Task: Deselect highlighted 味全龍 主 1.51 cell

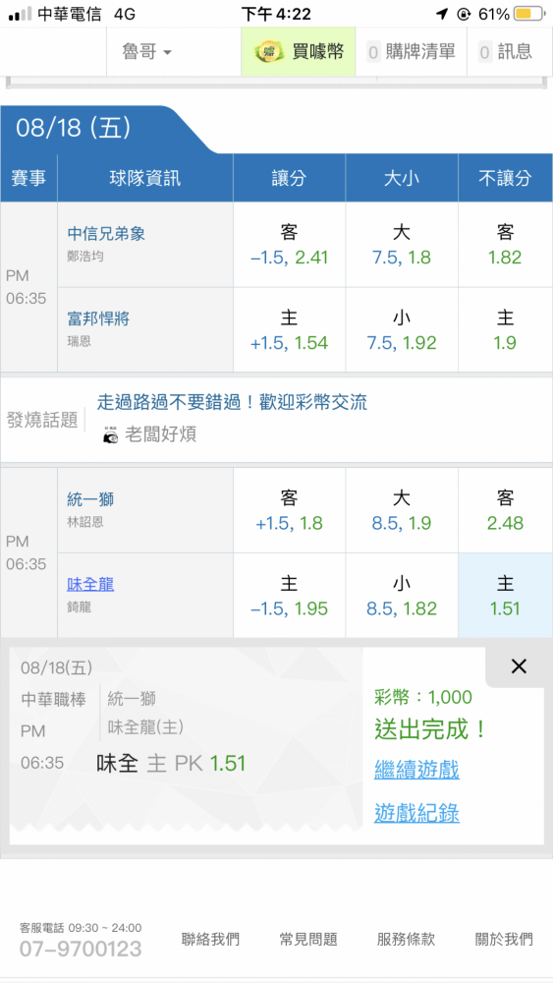Action: pyautogui.click(x=506, y=596)
